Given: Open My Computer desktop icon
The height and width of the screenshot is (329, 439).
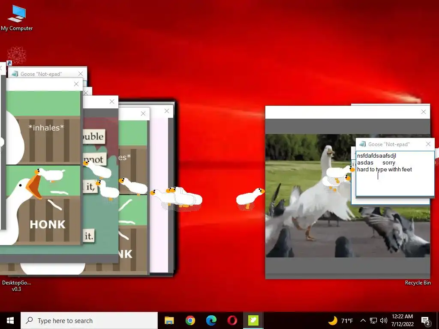Looking at the screenshot, I should pos(17,18).
